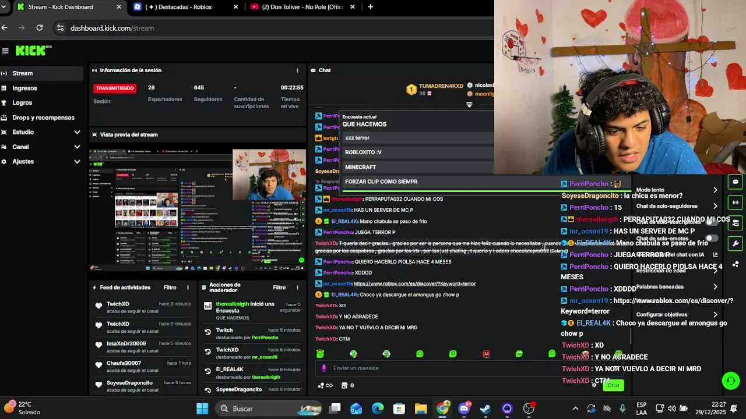Image resolution: width=746 pixels, height=419 pixels.
Task: Open the chat settings gear icon
Action: pos(594,384)
